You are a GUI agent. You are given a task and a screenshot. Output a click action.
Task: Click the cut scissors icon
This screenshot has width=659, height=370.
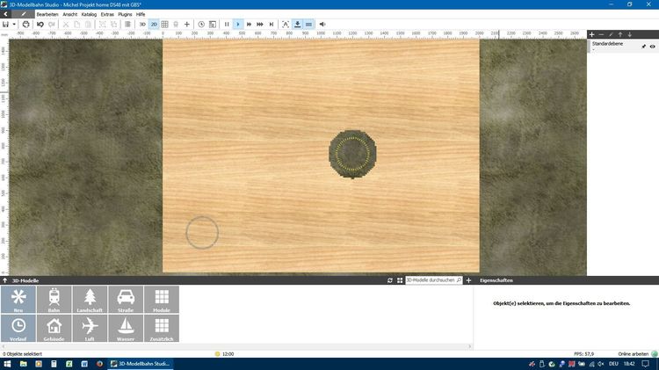66,25
